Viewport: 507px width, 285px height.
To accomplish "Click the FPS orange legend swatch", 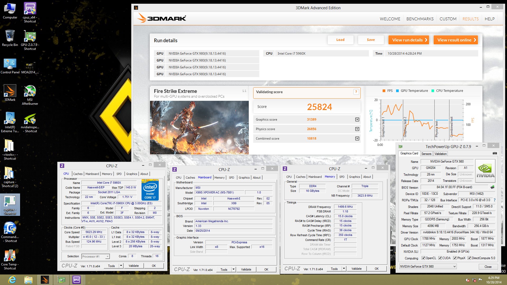I will [x=384, y=91].
